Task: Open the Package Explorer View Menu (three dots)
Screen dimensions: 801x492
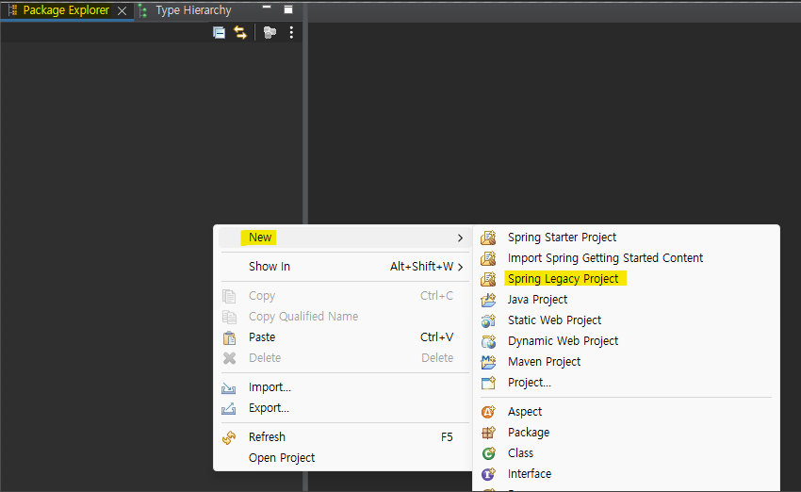Action: (291, 33)
